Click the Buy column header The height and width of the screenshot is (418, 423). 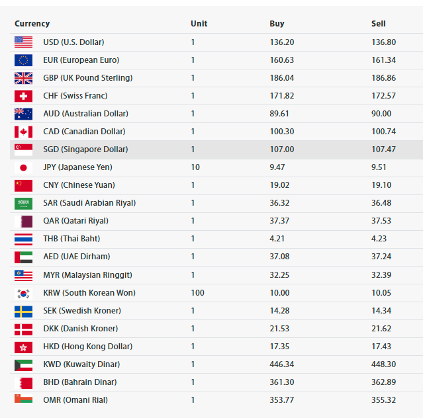coord(277,24)
